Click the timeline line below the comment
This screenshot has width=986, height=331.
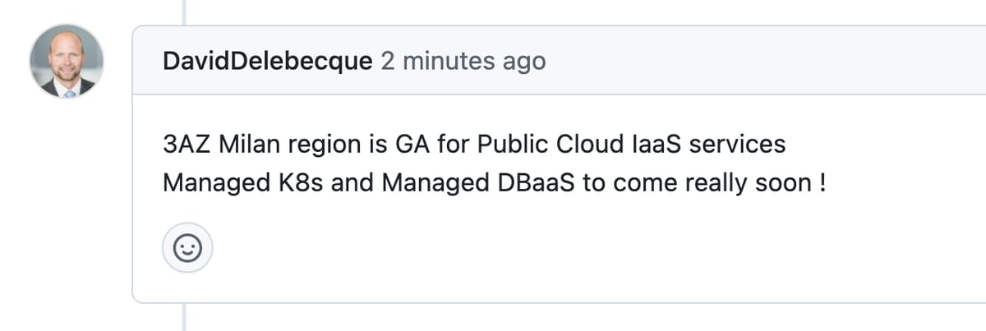184,318
